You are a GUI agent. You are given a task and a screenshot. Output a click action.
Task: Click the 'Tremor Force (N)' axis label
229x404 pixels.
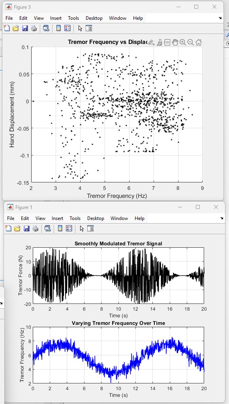[21, 275]
